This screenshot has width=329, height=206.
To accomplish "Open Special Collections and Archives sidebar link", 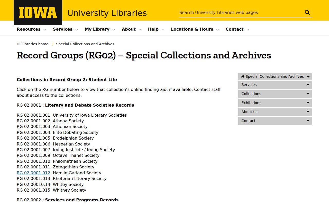I will pyautogui.click(x=275, y=76).
